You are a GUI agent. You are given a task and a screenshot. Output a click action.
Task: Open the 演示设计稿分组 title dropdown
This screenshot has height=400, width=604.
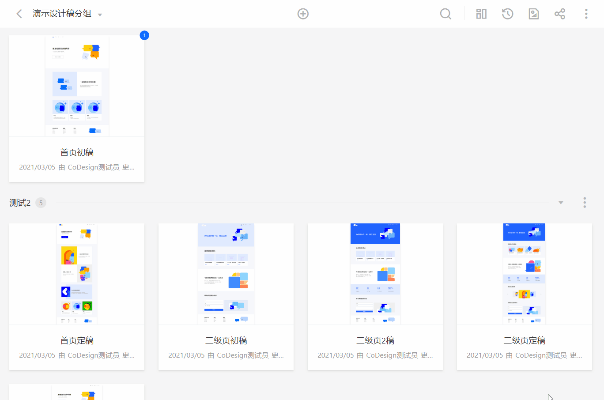tap(100, 15)
